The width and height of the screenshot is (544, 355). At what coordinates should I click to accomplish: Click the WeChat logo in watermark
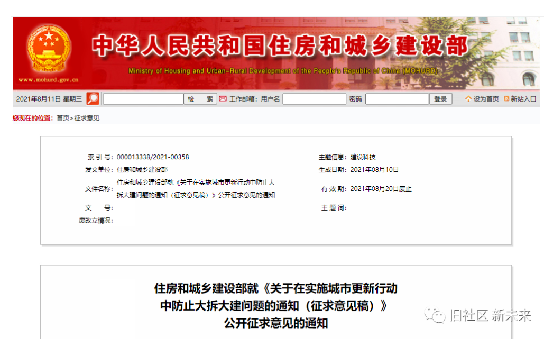(x=436, y=316)
